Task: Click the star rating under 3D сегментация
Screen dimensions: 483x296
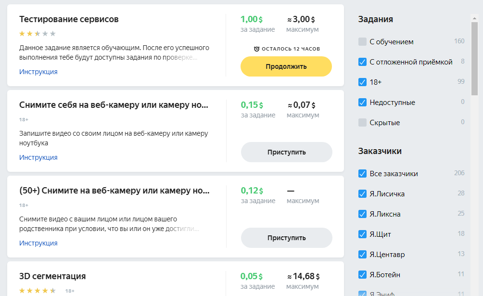Action: pyautogui.click(x=38, y=291)
